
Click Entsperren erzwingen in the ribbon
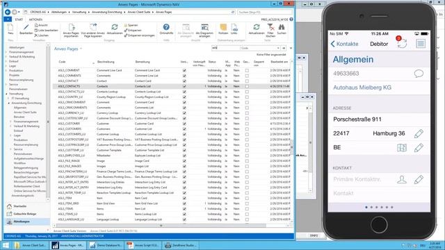coord(139,35)
